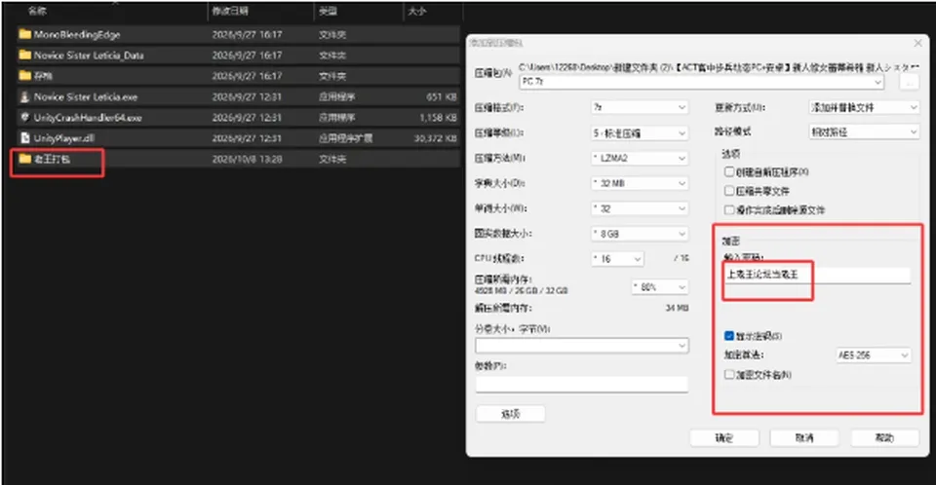Click the type cell of MonoBleedingEdge row

coord(332,35)
